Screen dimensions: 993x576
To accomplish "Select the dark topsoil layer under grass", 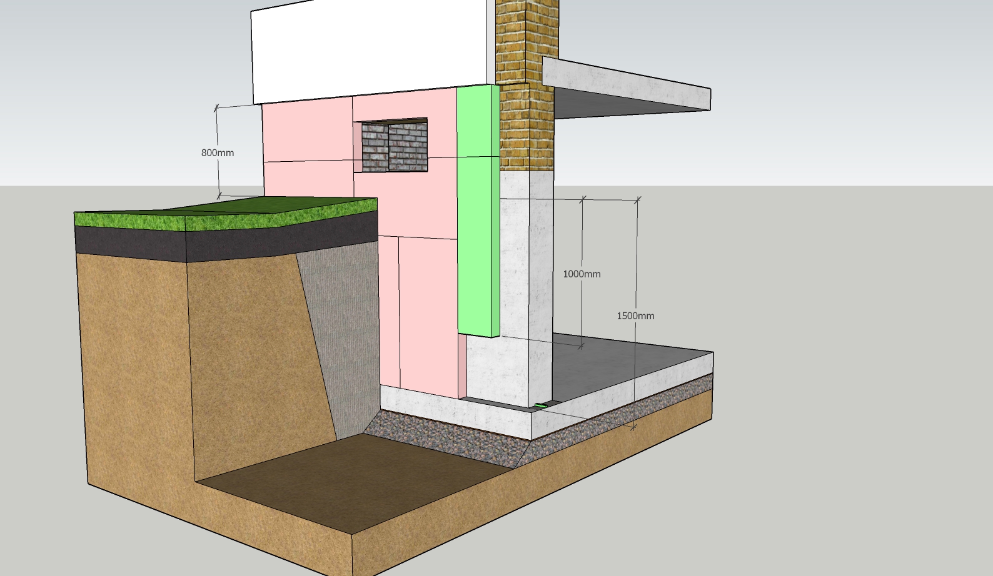I will 225,241.
